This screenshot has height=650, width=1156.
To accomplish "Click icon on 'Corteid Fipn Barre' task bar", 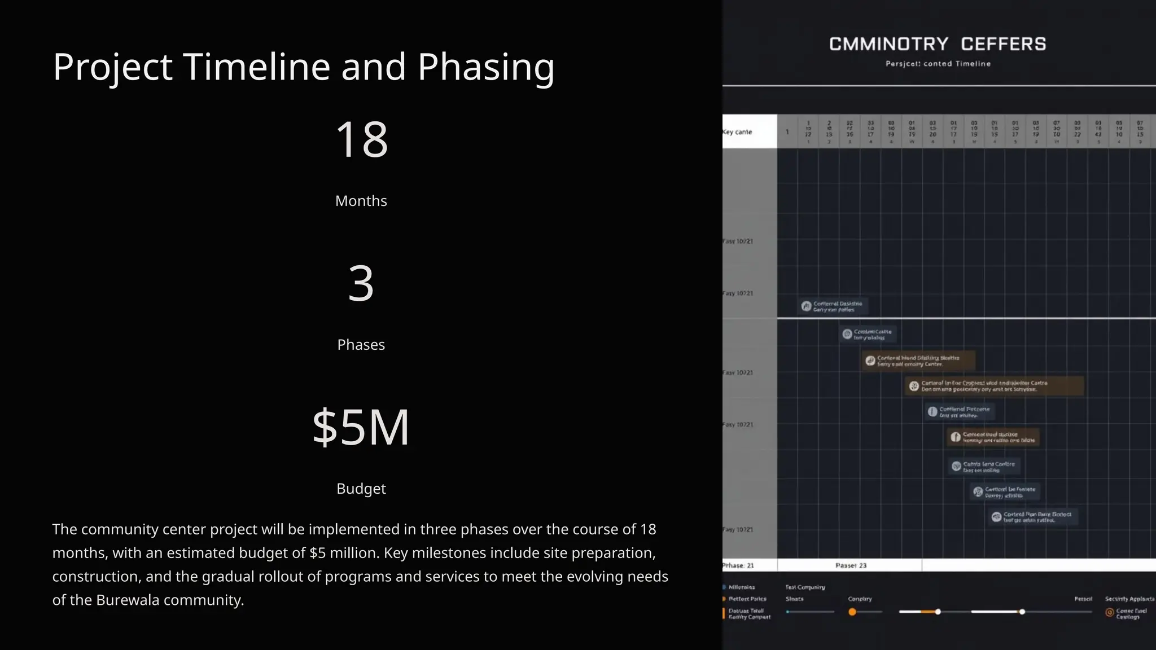I will 996,517.
